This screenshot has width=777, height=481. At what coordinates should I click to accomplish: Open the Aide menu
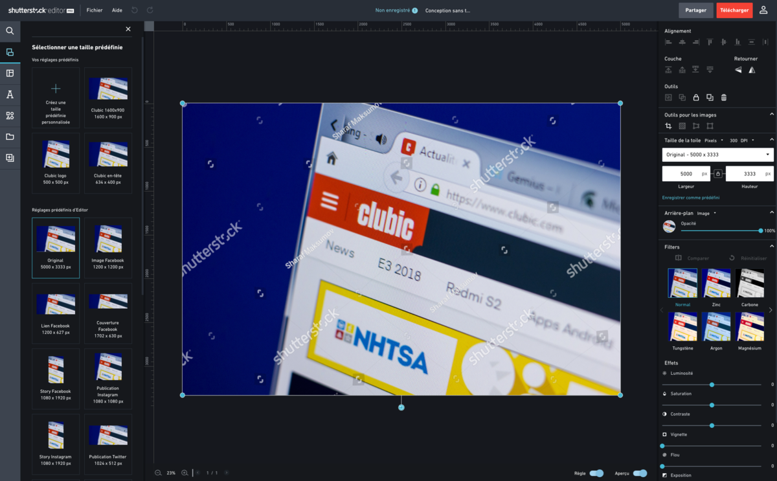(117, 10)
